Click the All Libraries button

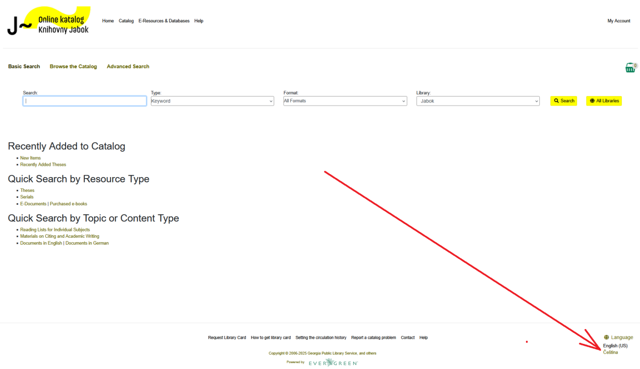click(x=604, y=101)
